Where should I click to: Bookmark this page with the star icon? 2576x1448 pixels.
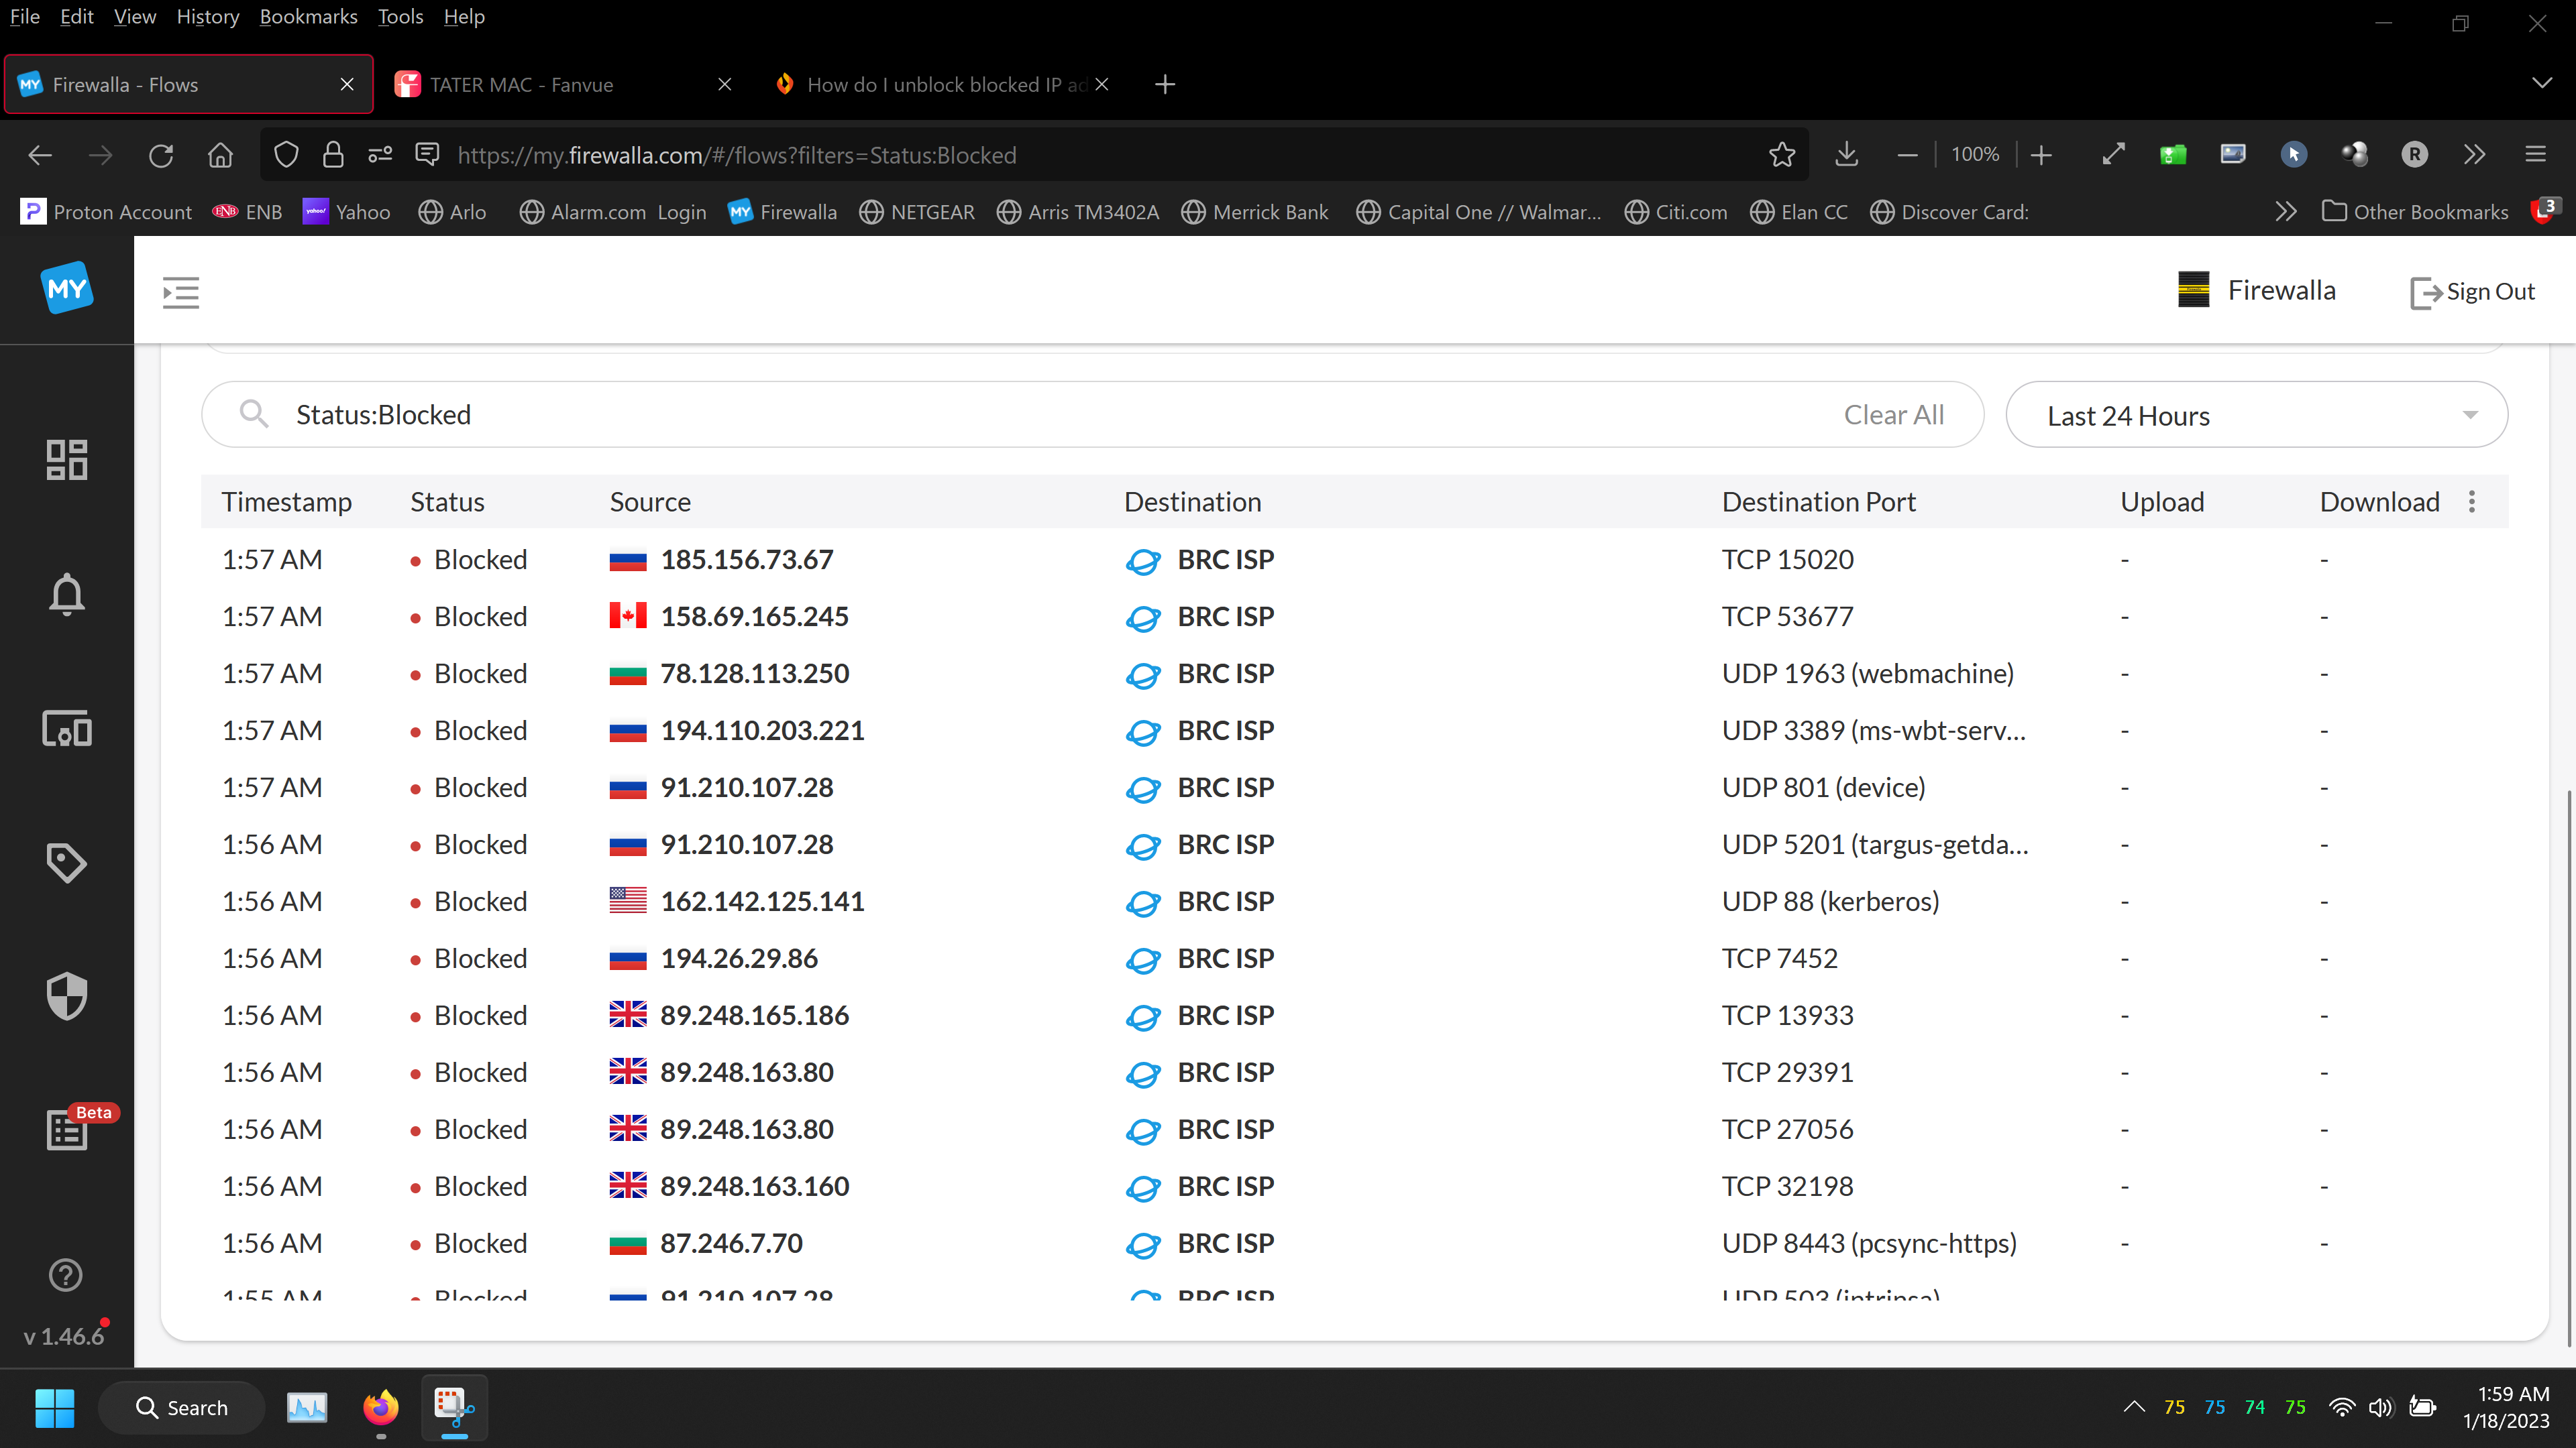click(x=1782, y=155)
